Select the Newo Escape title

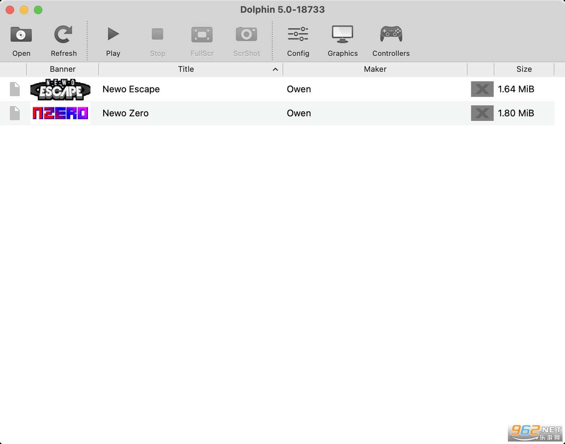click(131, 89)
